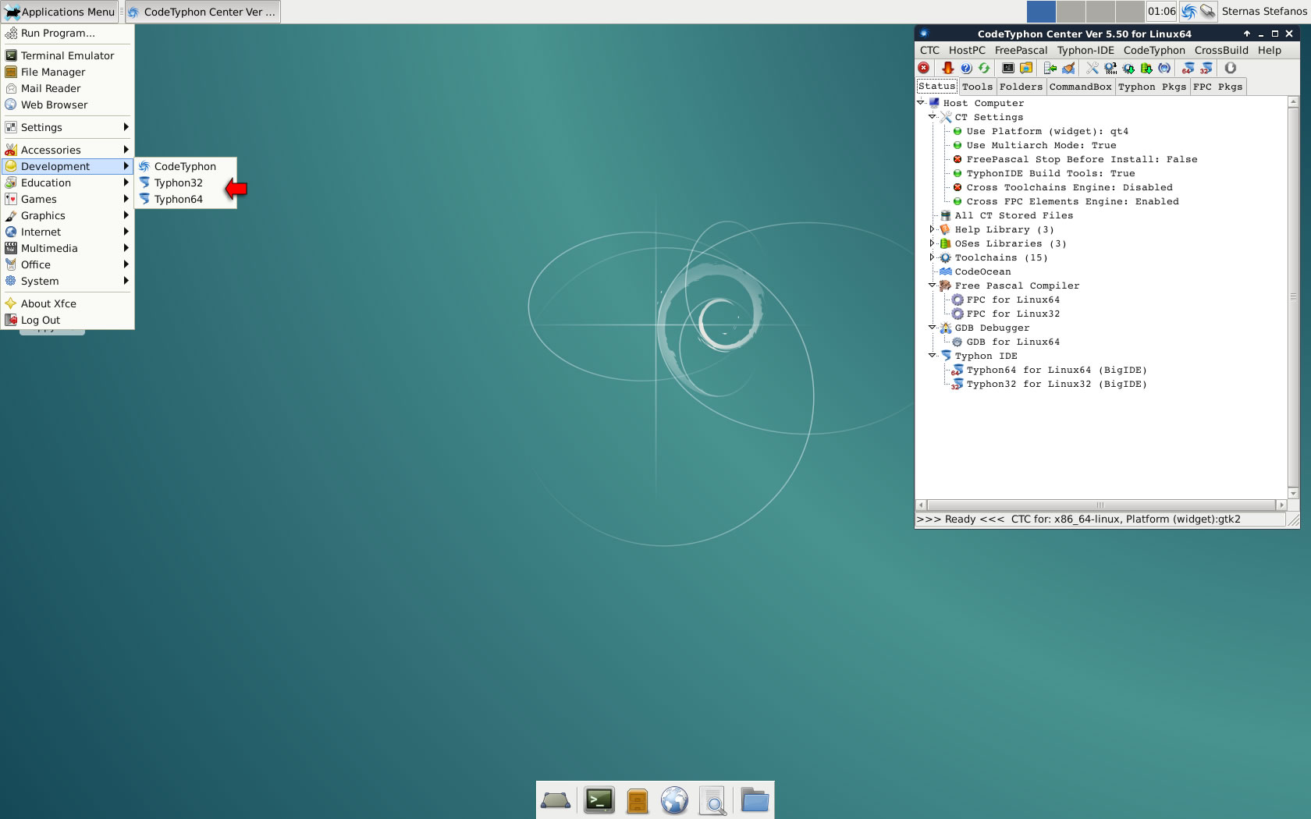This screenshot has height=819, width=1311.
Task: Select Typhon32 in Development submenu
Action: (x=186, y=183)
